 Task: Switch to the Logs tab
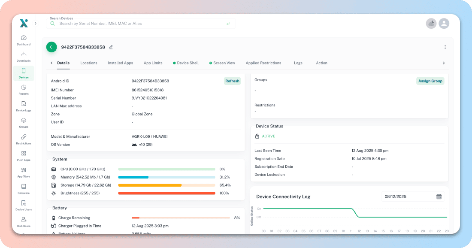click(x=298, y=63)
